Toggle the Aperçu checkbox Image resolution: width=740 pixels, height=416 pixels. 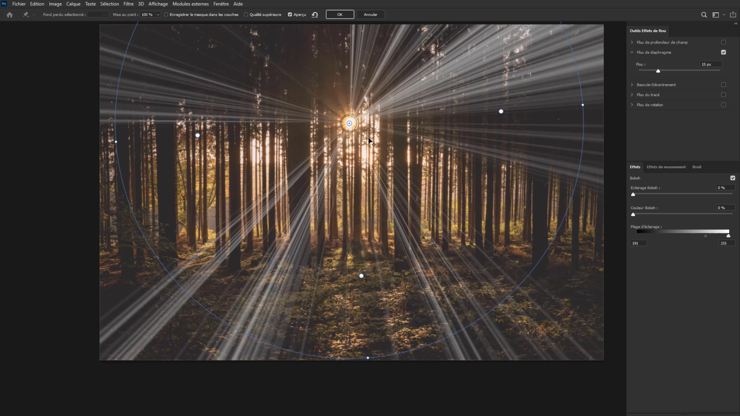pos(290,14)
